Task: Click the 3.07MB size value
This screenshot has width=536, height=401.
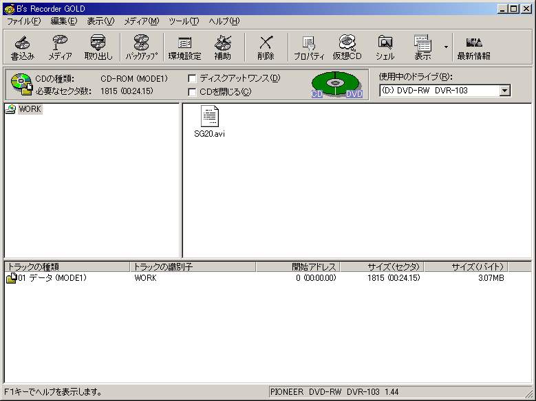Action: coord(491,278)
